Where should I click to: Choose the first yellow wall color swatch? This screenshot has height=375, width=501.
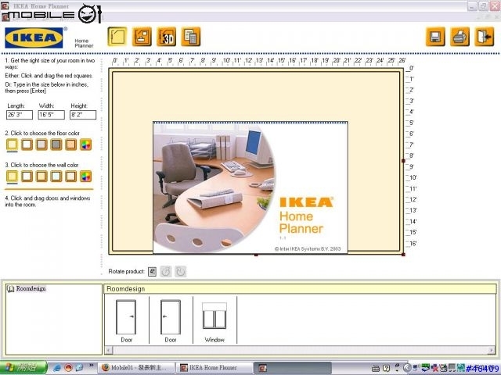13,176
